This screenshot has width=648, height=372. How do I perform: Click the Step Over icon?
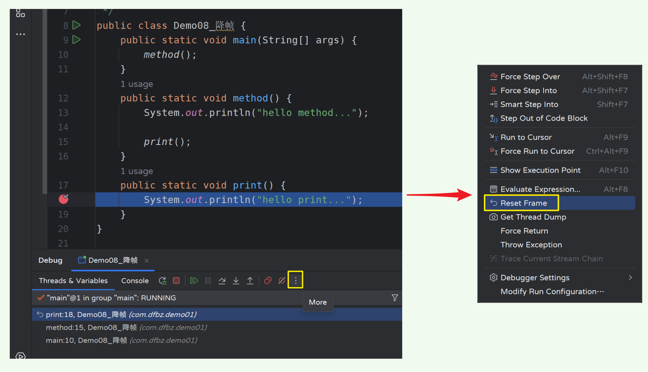point(222,280)
